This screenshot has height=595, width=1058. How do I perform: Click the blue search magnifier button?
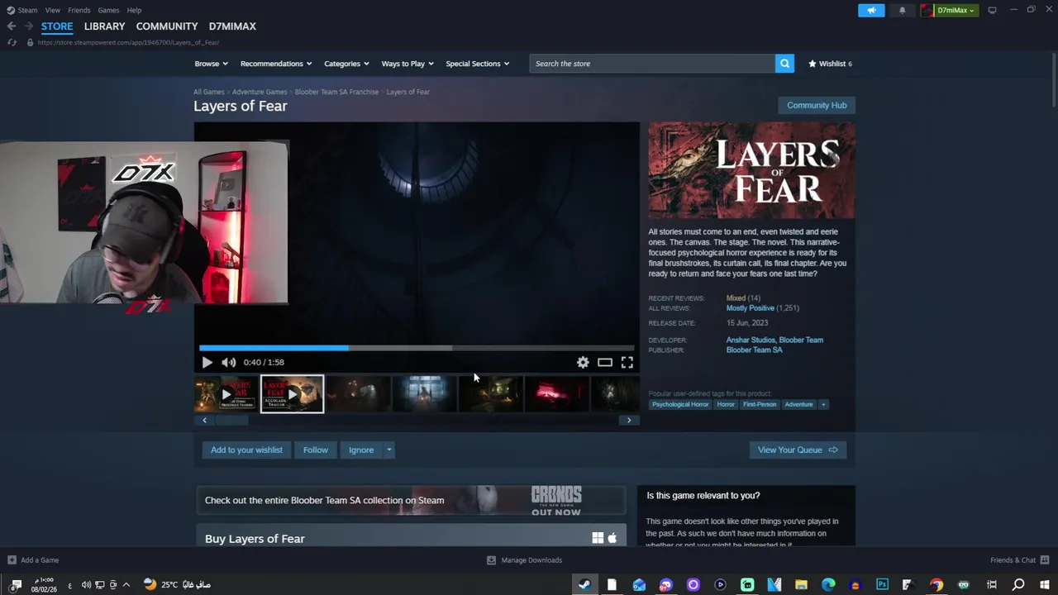[784, 64]
